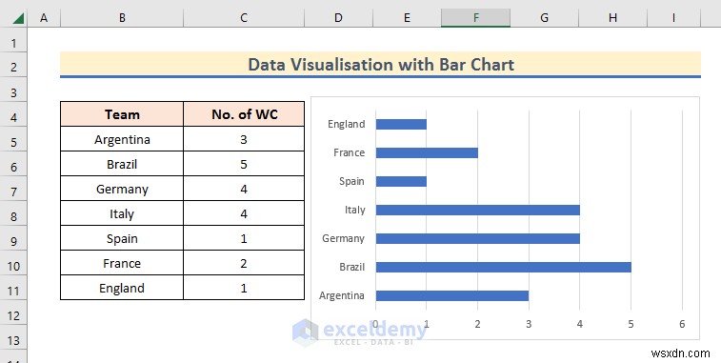The height and width of the screenshot is (363, 721).
Task: Click the Select All corner triangle
Action: 18,18
